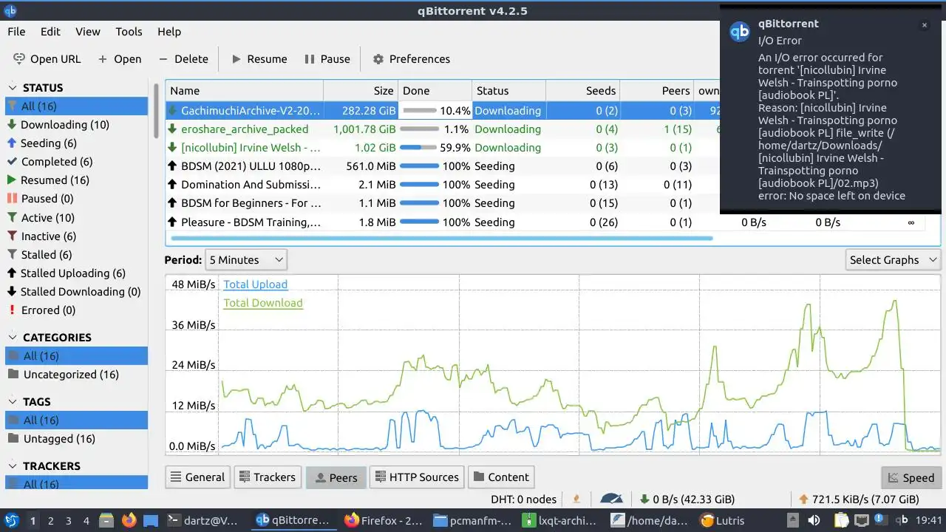Close the I/O Error notification popup
This screenshot has height=532, width=946.
click(924, 25)
